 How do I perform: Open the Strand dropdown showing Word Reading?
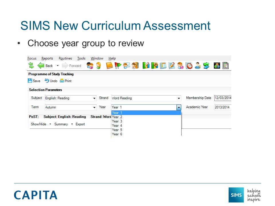coord(146,98)
